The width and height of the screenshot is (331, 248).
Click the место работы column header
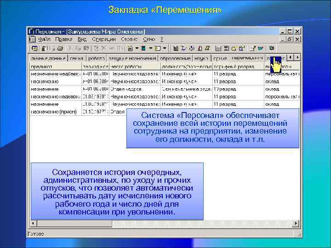tap(135, 67)
